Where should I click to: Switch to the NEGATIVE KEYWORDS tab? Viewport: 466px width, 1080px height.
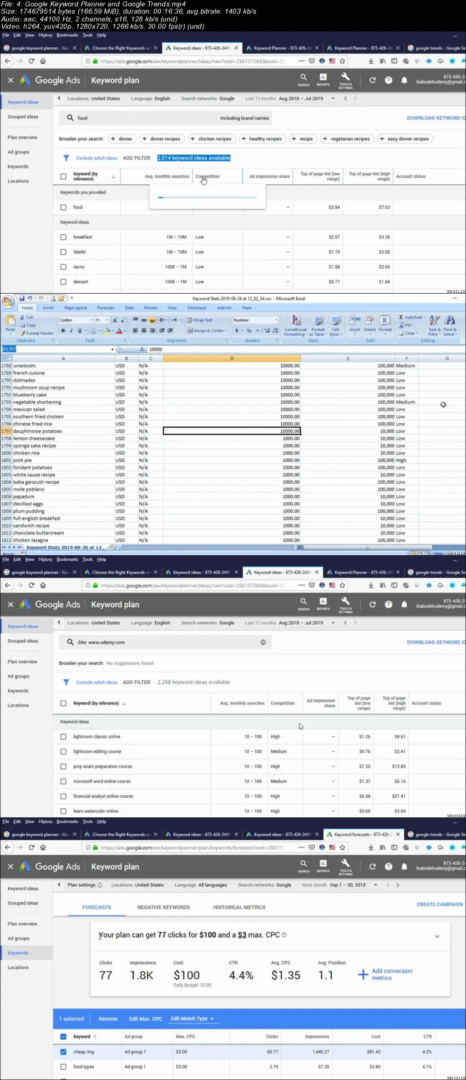click(x=164, y=908)
